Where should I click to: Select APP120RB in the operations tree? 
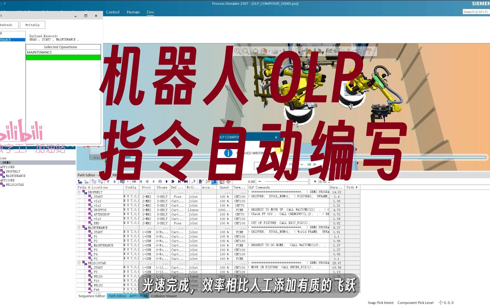coord(7,180)
